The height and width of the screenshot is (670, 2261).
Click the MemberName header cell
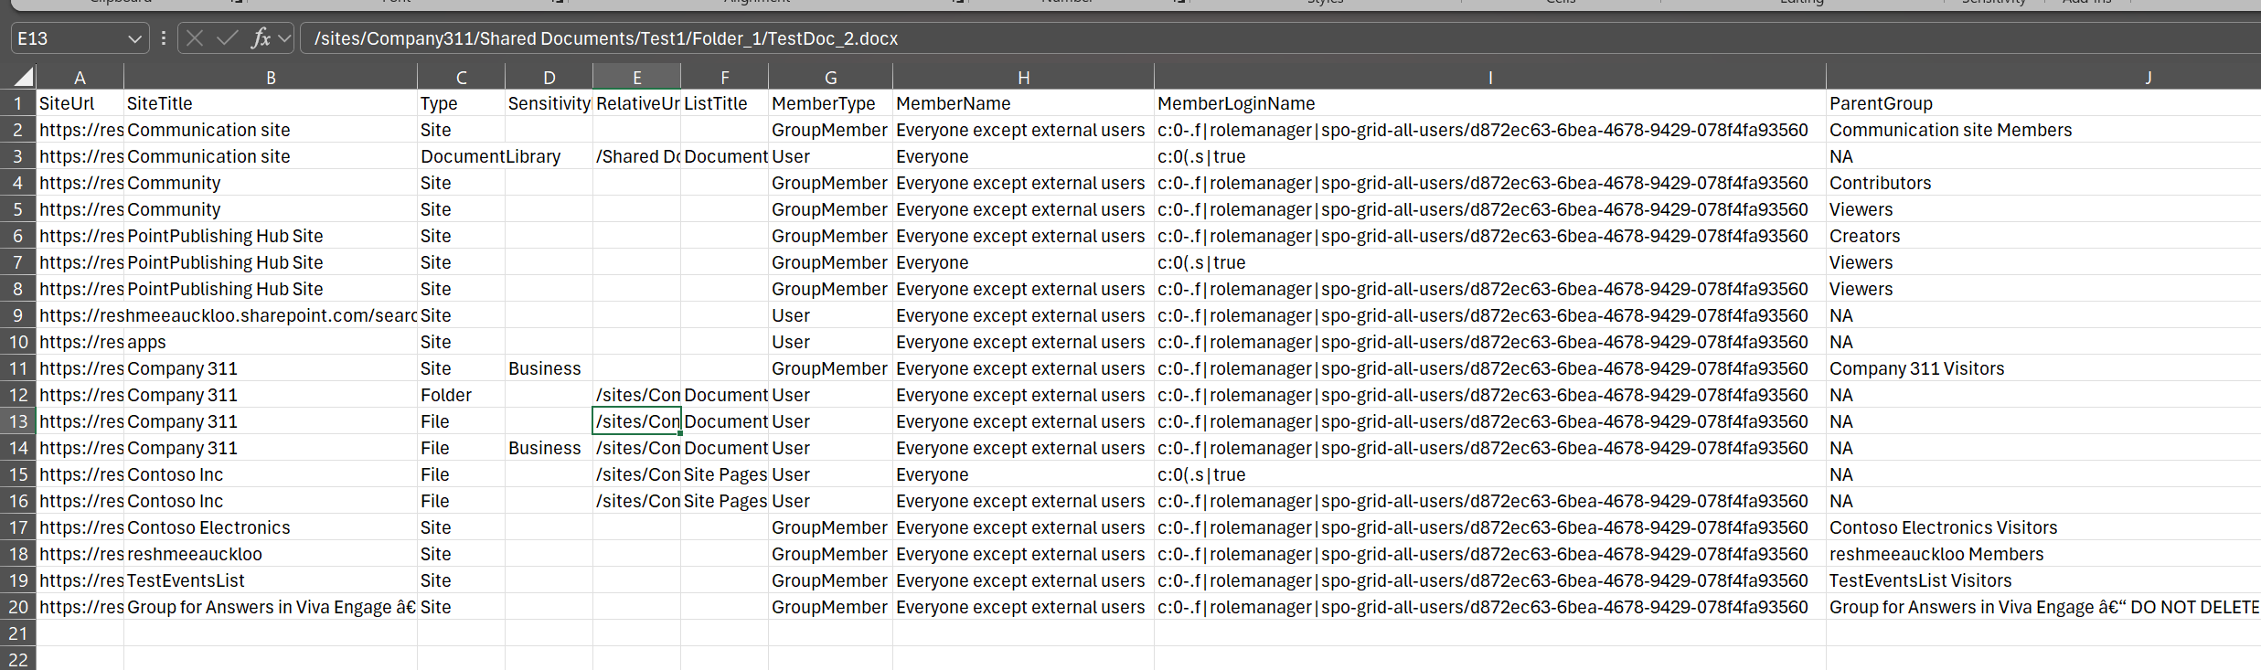click(x=1023, y=103)
